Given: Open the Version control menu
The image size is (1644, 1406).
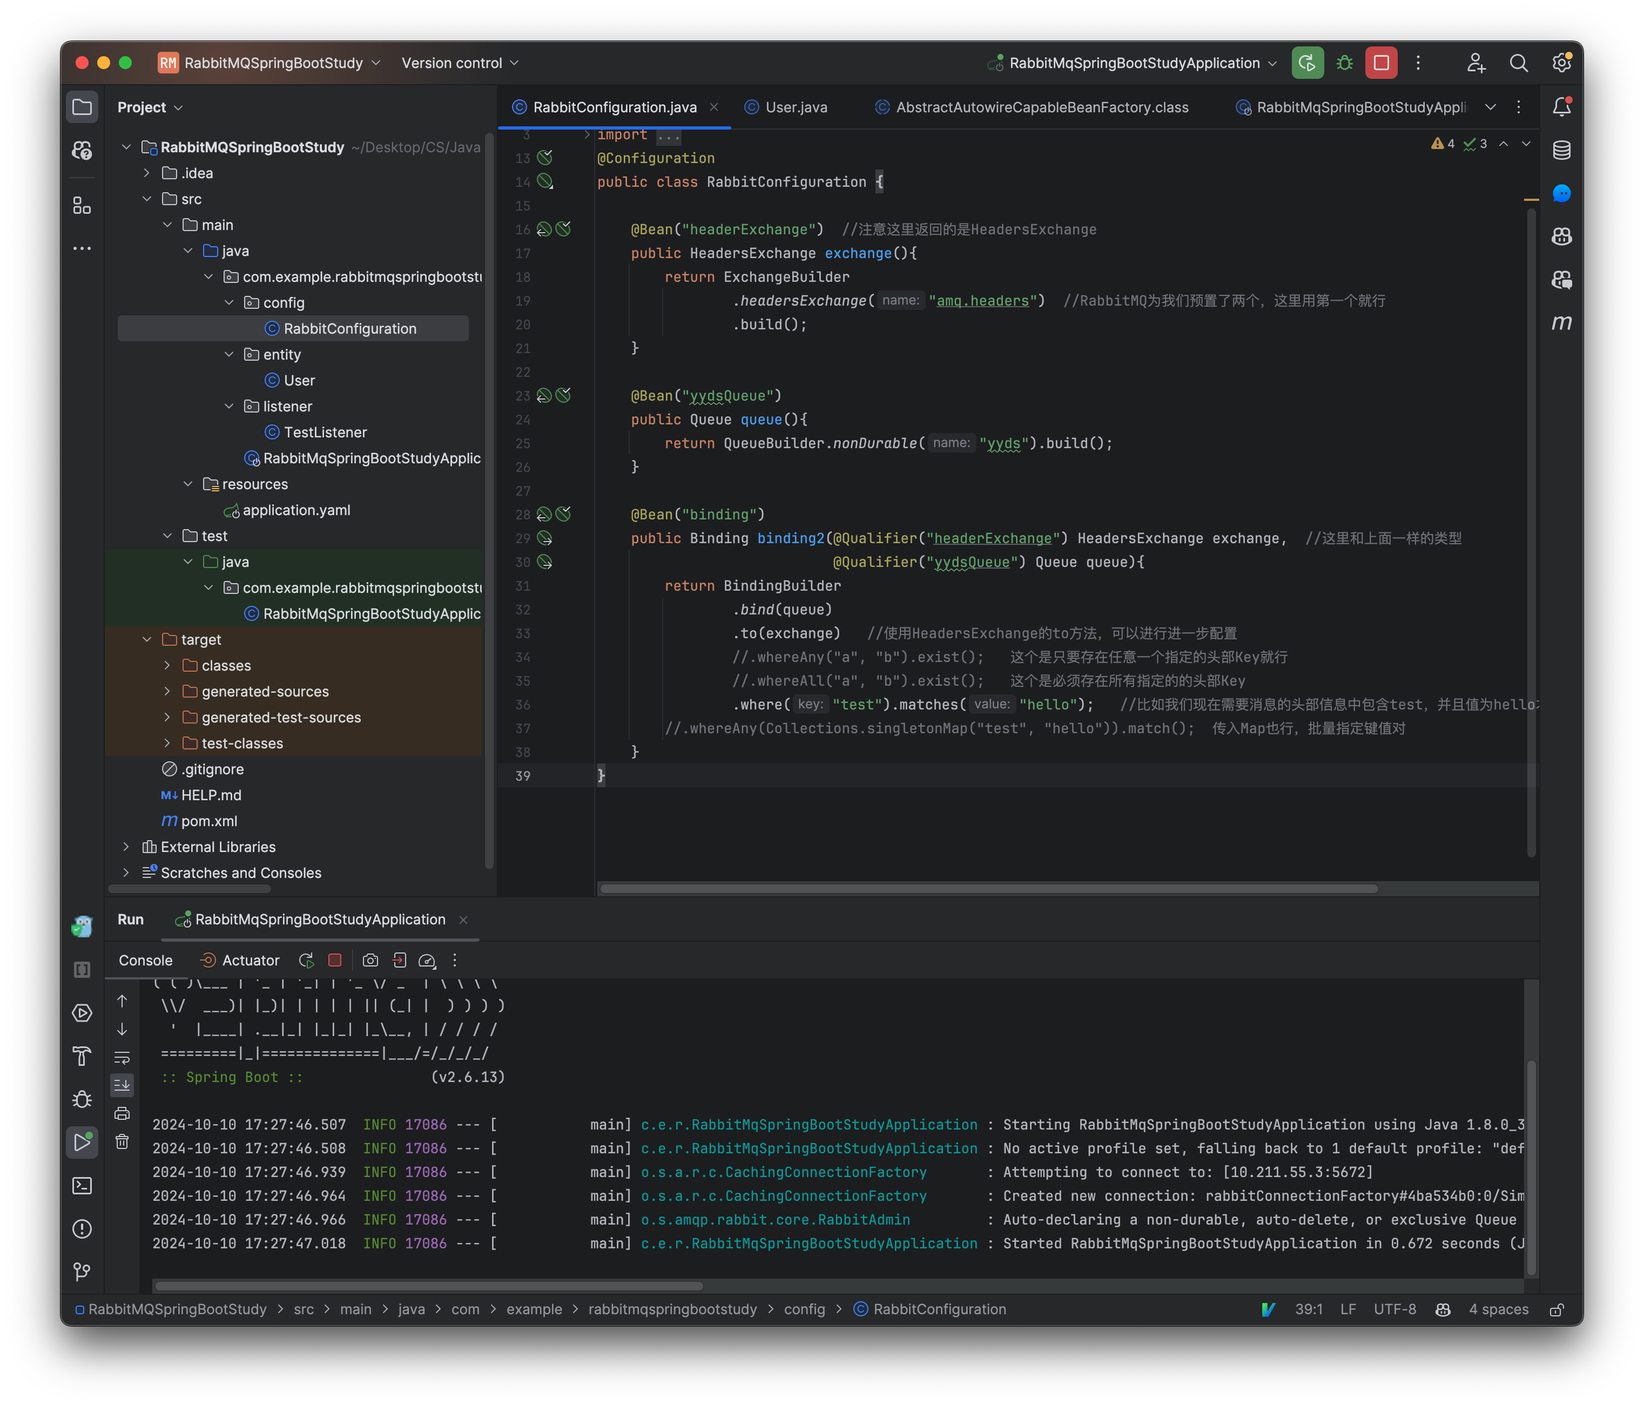Looking at the screenshot, I should 459,63.
